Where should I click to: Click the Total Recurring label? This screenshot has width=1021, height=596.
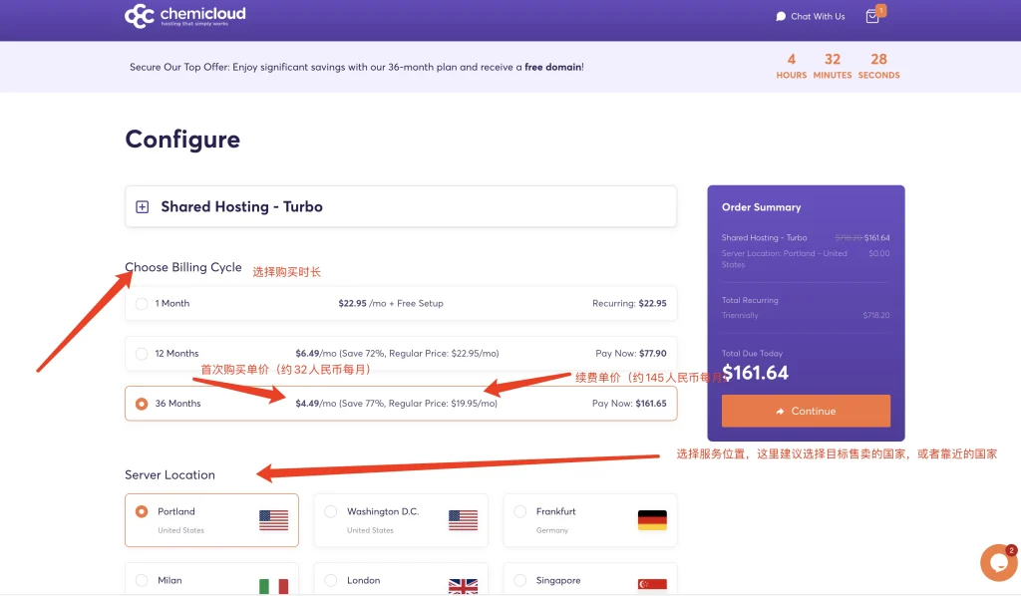click(750, 300)
